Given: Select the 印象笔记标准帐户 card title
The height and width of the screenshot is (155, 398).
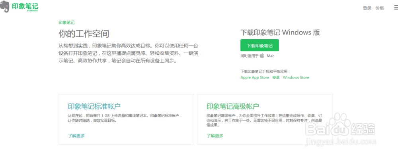Looking at the screenshot, I should point(94,106).
